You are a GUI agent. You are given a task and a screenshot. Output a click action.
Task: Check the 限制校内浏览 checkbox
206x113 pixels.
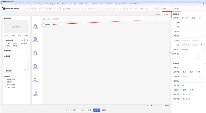pos(5,79)
